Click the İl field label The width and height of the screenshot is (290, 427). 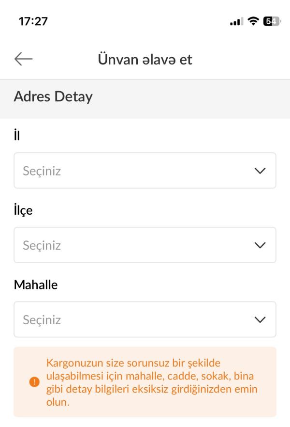point(17,136)
